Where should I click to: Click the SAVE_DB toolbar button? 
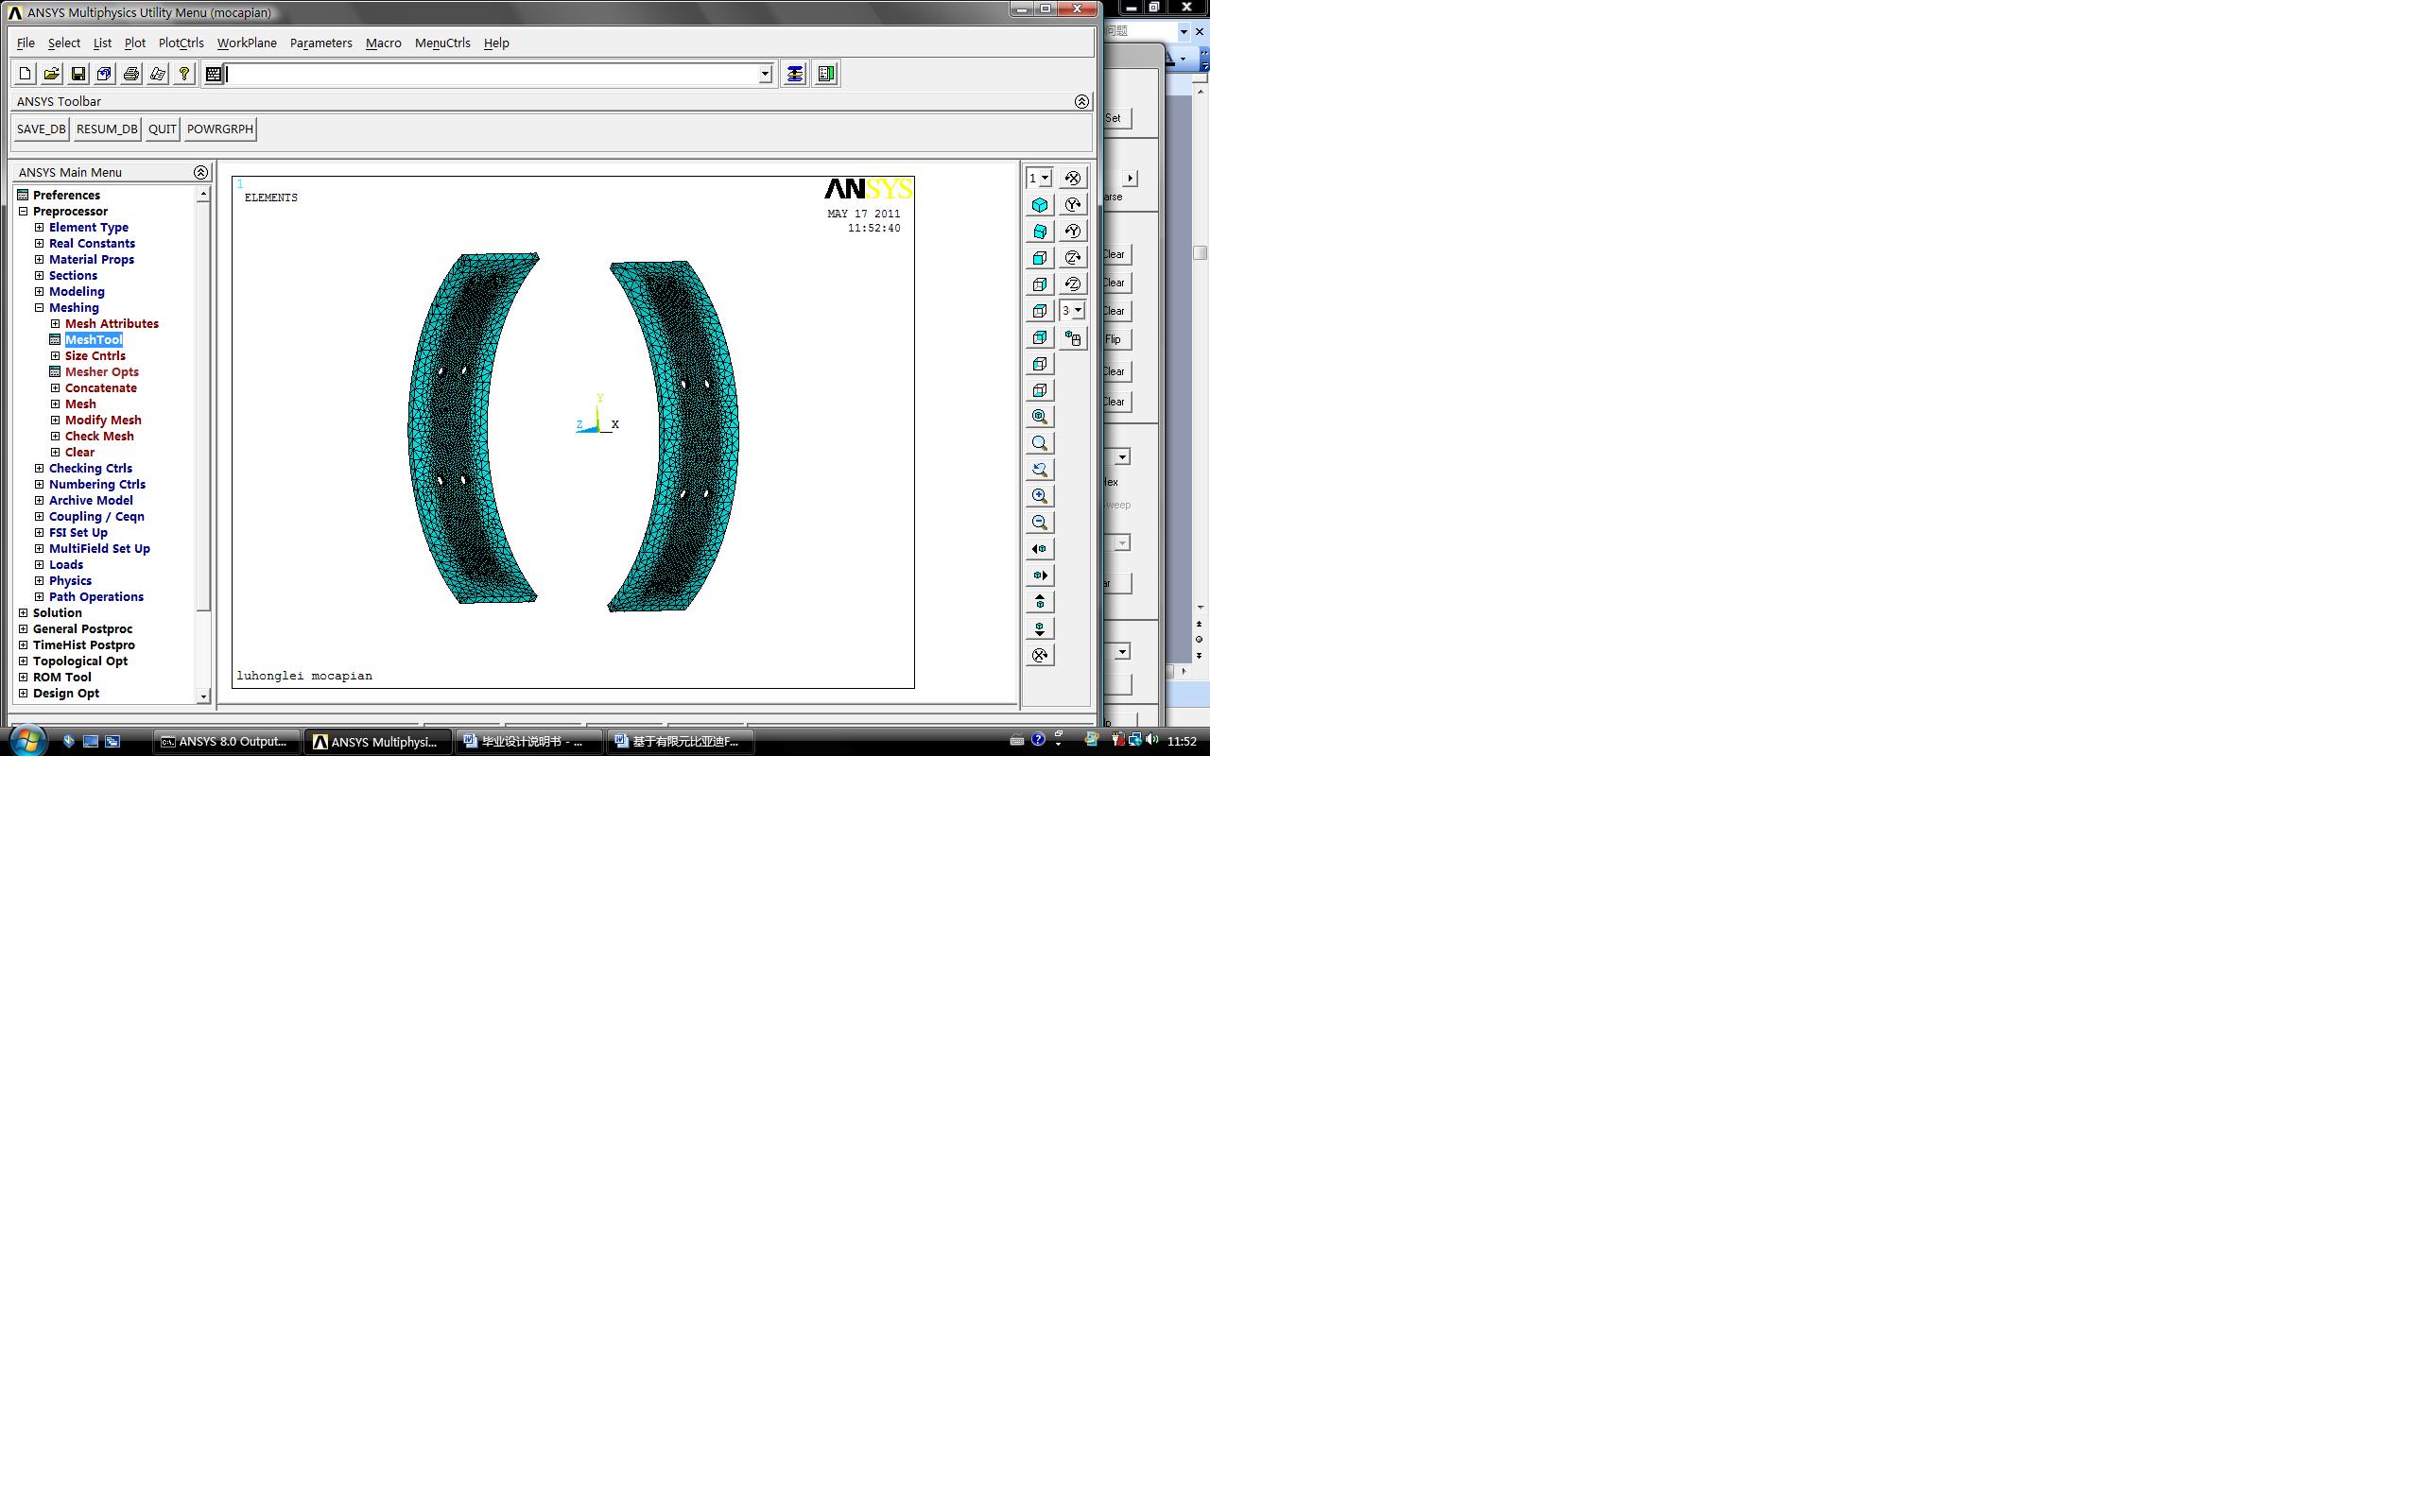(41, 129)
